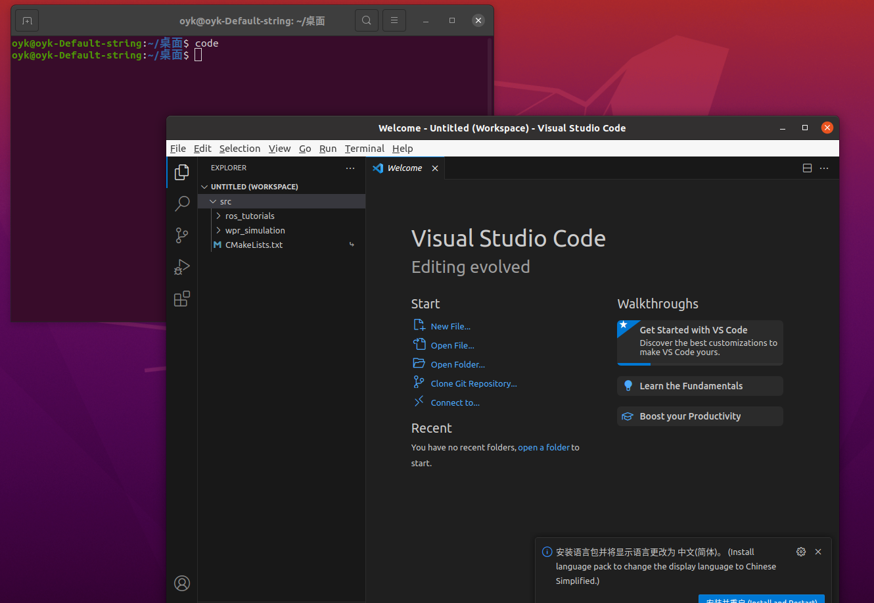Open Explorer panel more actions ellipsis
The image size is (874, 603).
pyautogui.click(x=350, y=168)
